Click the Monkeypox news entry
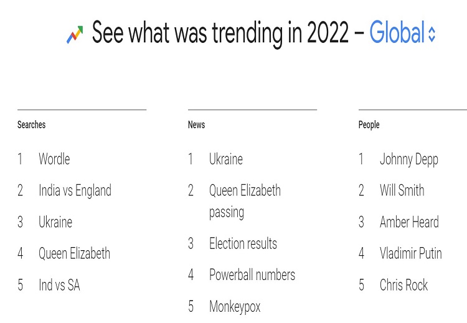The image size is (467, 323). (x=235, y=307)
